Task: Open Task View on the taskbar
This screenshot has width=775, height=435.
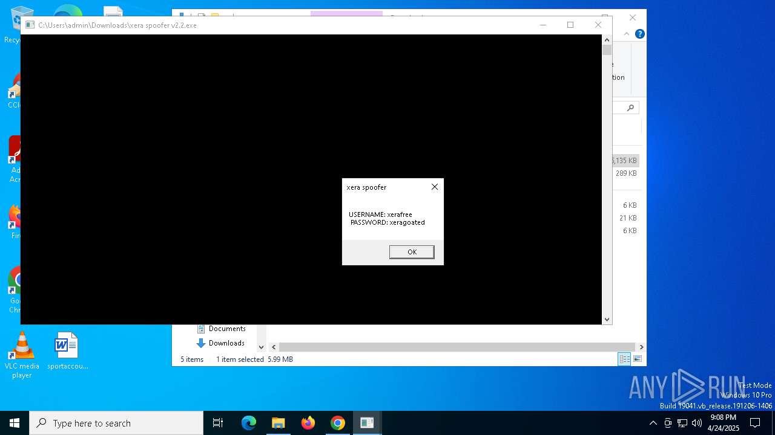Action: 218,423
